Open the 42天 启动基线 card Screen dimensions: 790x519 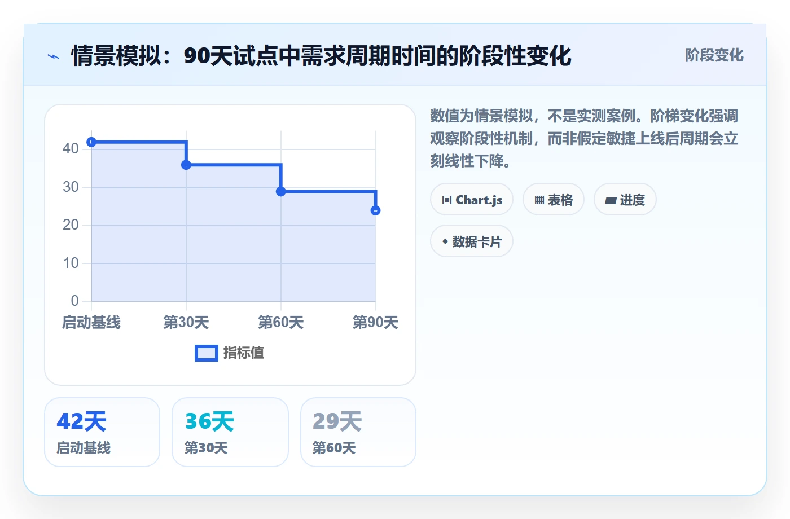[102, 432]
